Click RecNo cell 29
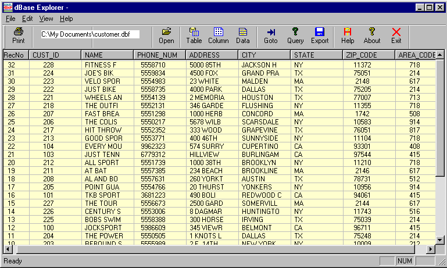This screenshot has height=268, width=447. (16, 90)
